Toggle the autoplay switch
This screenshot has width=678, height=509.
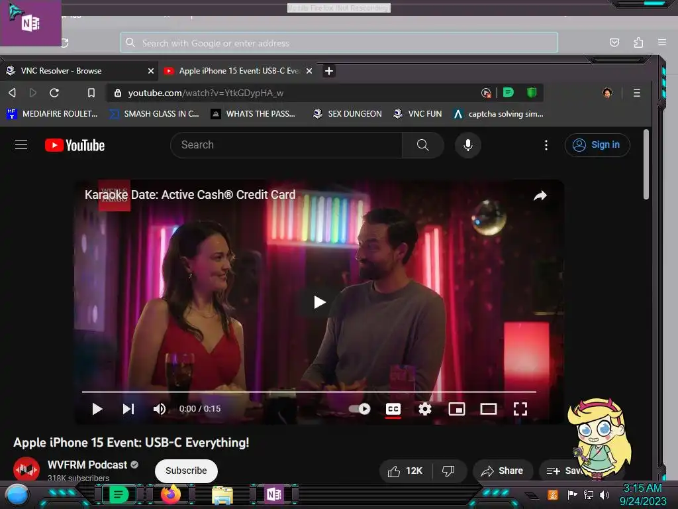click(x=360, y=409)
